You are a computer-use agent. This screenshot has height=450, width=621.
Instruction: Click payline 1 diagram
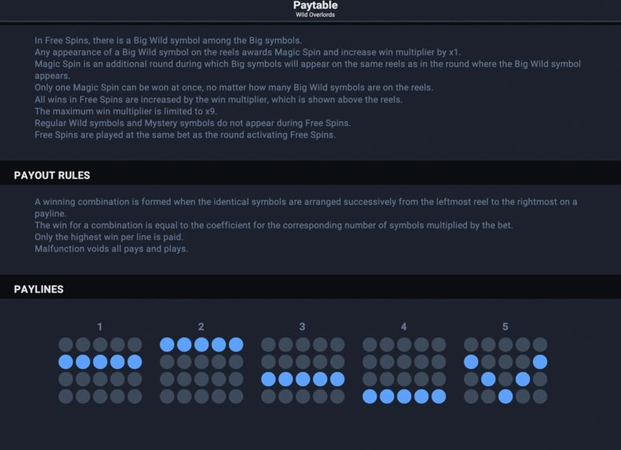point(100,371)
